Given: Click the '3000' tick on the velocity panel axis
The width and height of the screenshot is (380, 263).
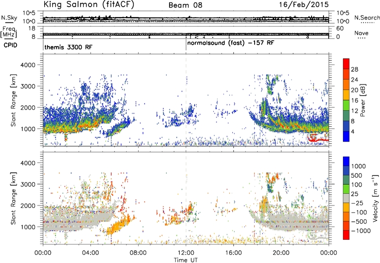Looking at the screenshot, I should click(x=28, y=184).
